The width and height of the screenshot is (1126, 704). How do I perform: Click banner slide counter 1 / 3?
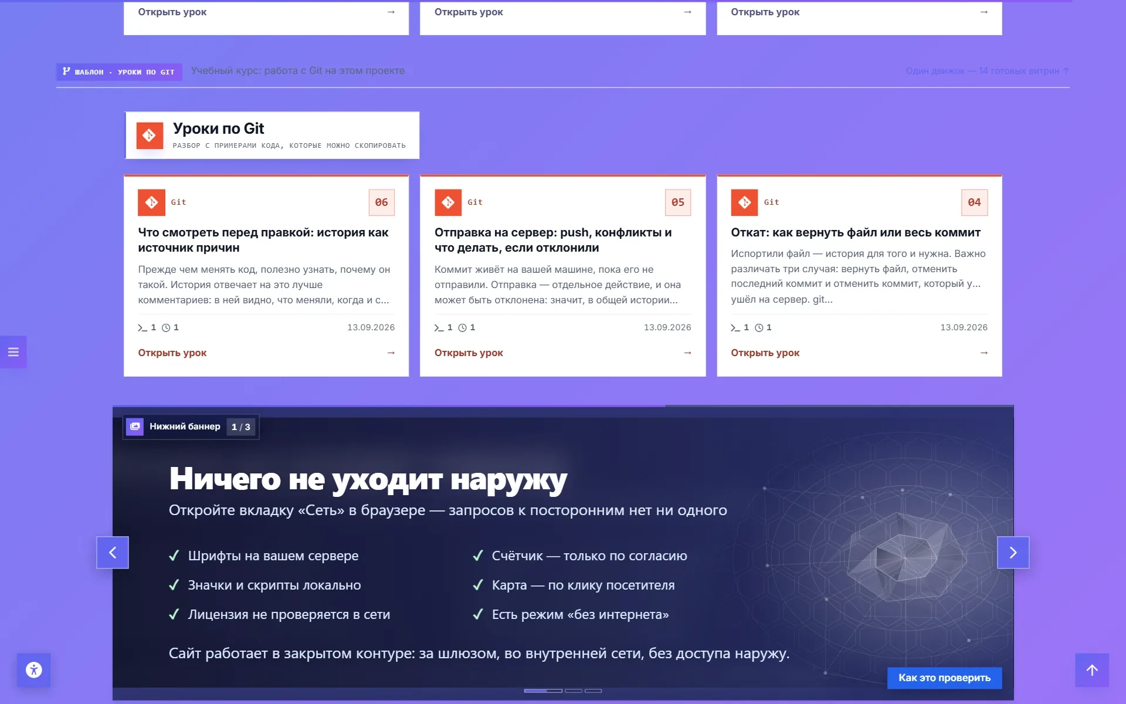click(x=241, y=427)
